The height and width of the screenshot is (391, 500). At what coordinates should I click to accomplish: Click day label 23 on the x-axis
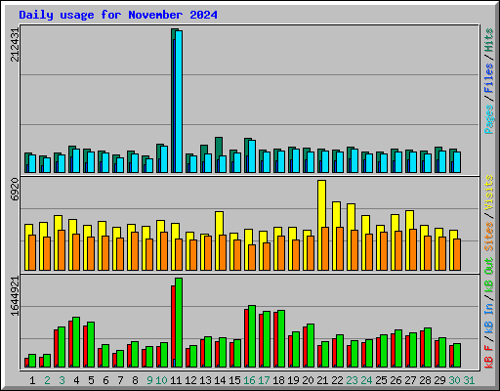coord(352,380)
